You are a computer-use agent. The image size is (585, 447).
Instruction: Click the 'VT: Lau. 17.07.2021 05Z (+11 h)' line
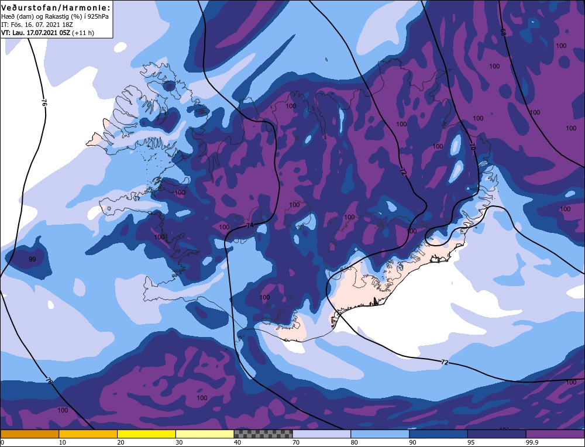point(48,33)
